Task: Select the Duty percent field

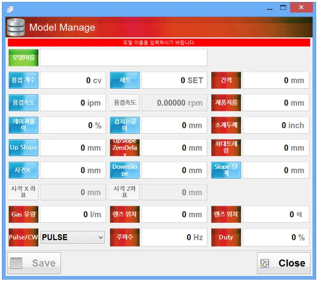Action: [276, 237]
